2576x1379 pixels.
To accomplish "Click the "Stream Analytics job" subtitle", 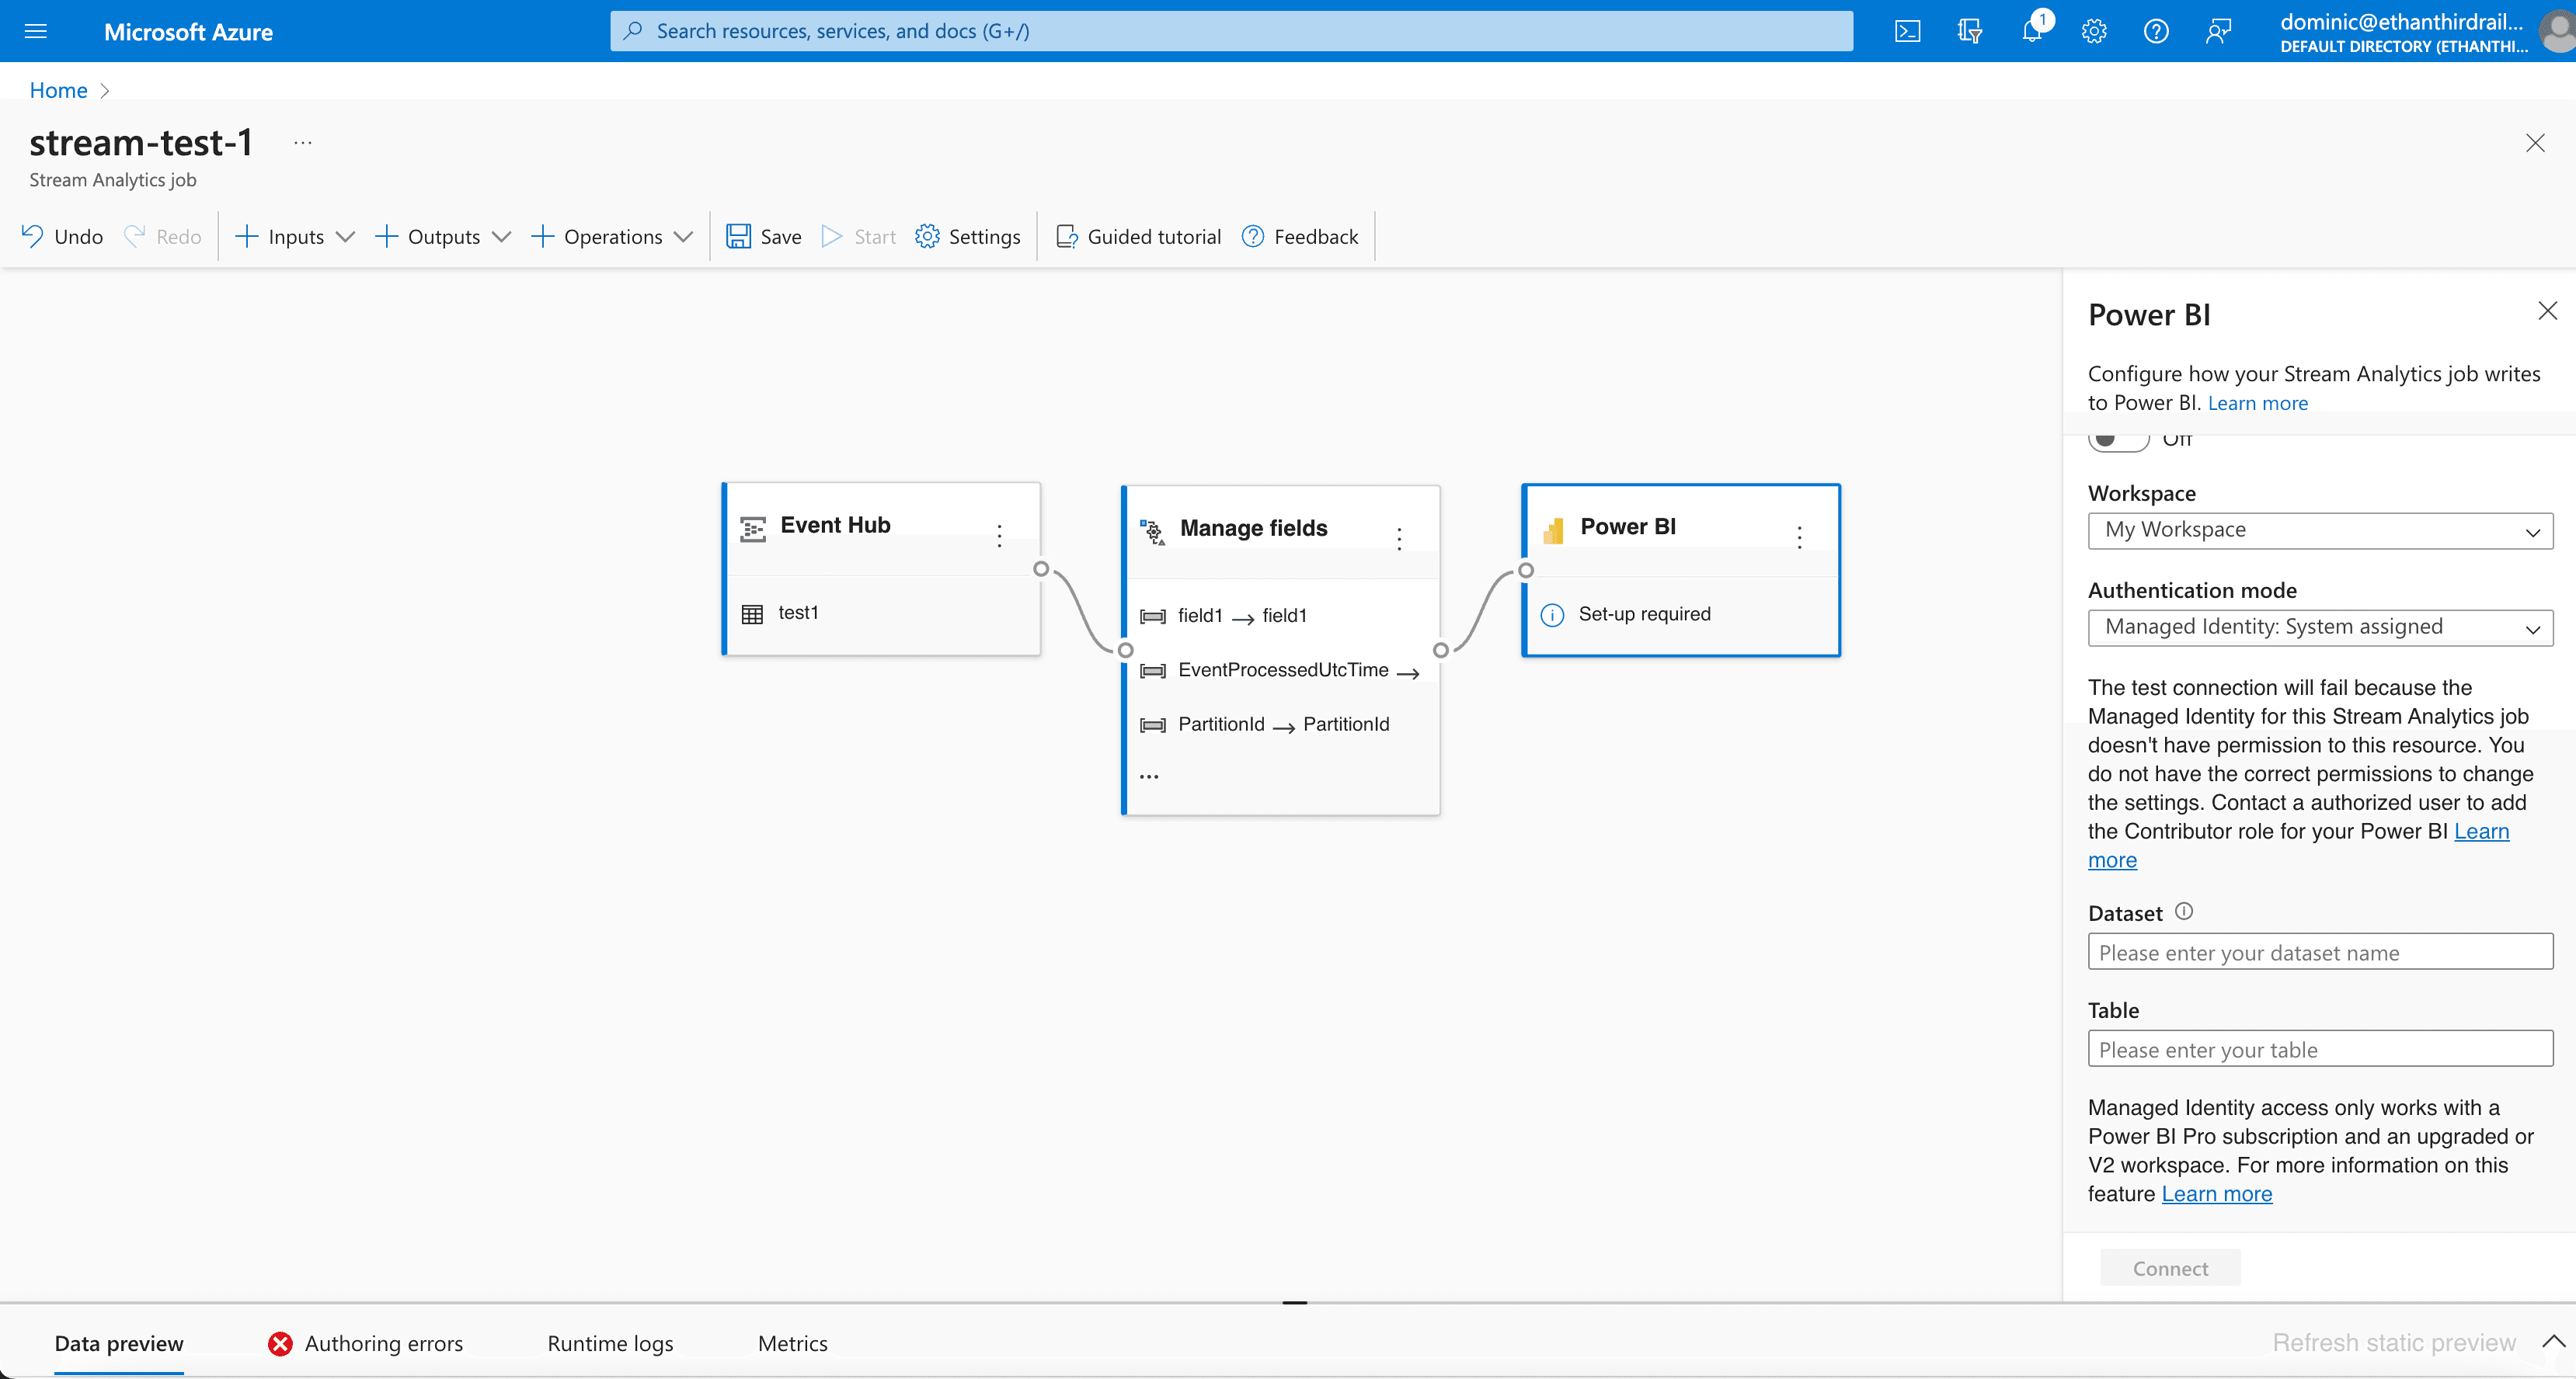I will [x=113, y=180].
